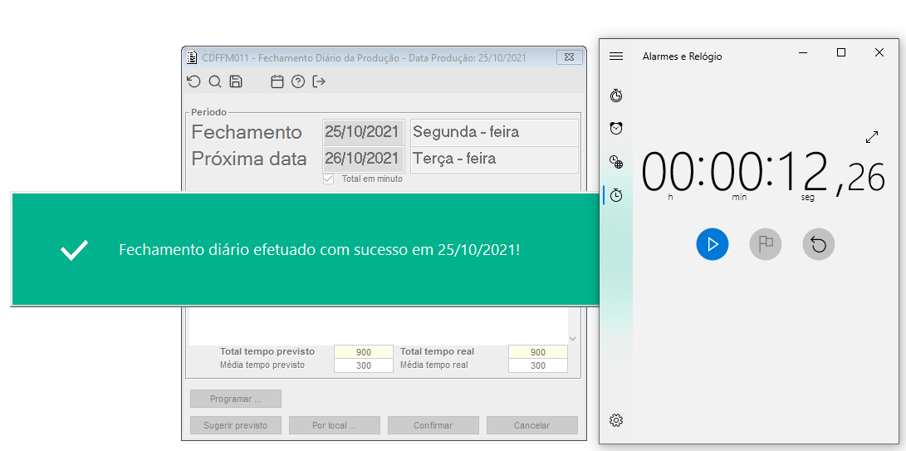Image resolution: width=906 pixels, height=451 pixels.
Task: Click the Alarmes e Relógio title text
Action: pos(682,56)
